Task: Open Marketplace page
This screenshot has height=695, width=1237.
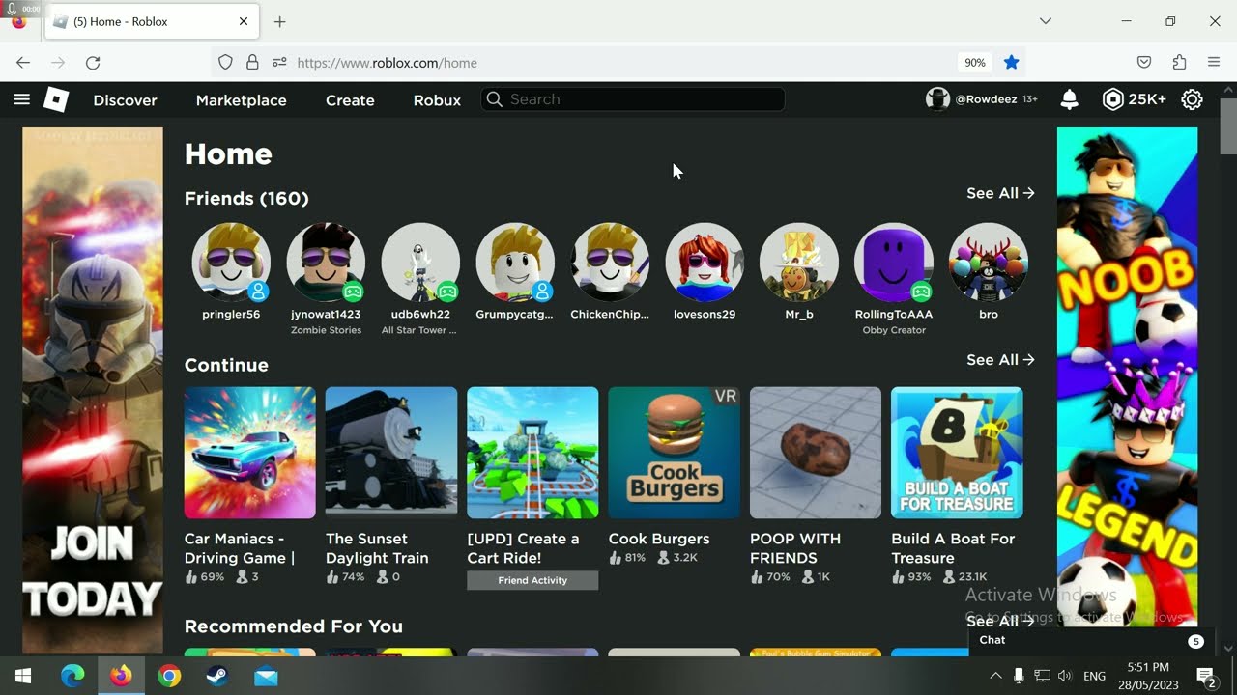Action: point(241,99)
